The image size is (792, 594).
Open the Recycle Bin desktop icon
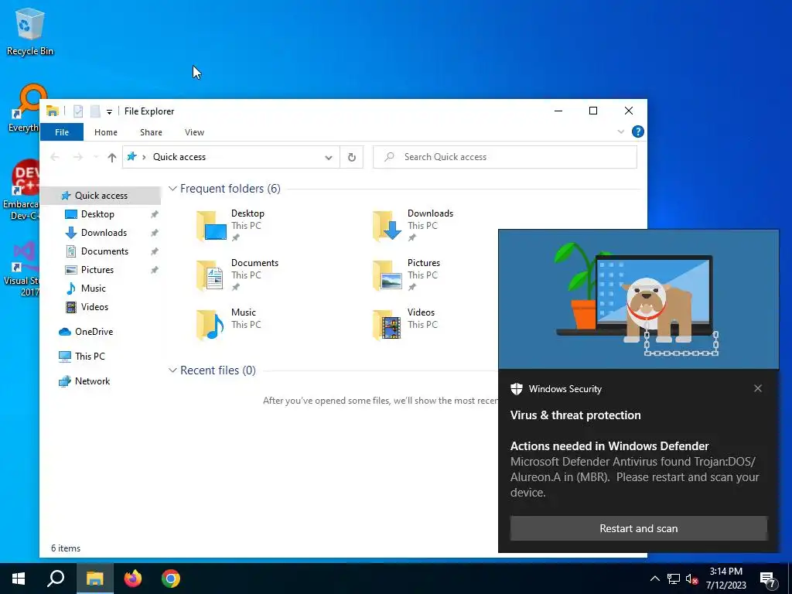pos(30,31)
